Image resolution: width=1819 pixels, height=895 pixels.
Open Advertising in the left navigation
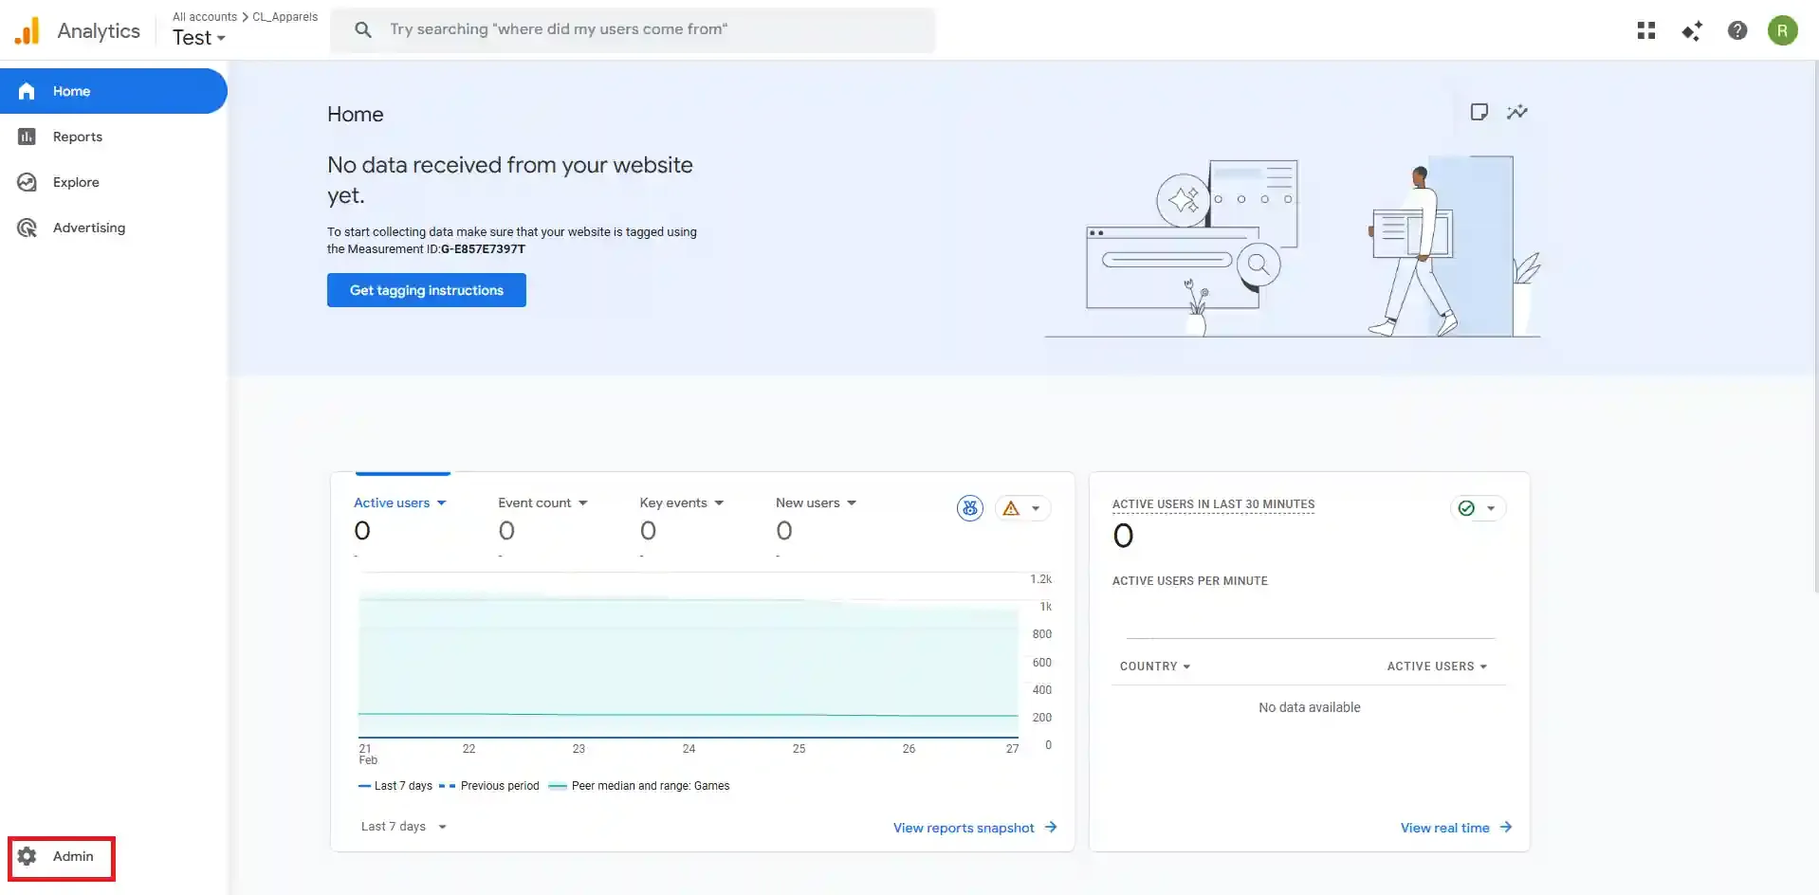(114, 228)
